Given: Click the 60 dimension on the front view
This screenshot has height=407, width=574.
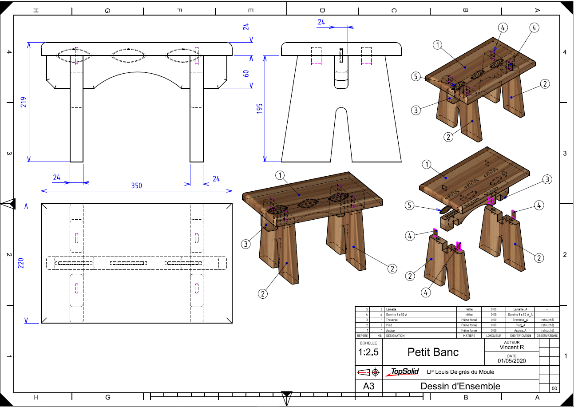Looking at the screenshot, I should coord(246,73).
